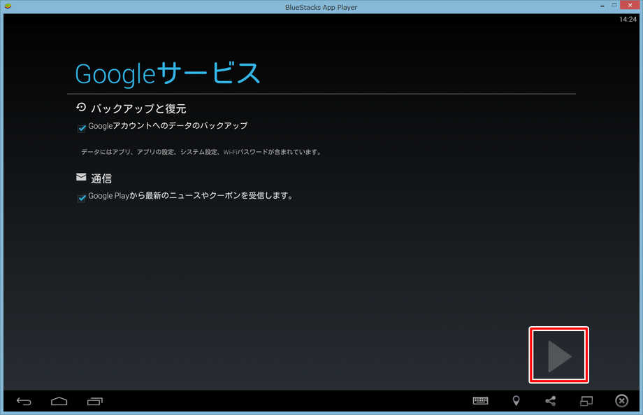Click the Googleサービス heading

(x=167, y=73)
